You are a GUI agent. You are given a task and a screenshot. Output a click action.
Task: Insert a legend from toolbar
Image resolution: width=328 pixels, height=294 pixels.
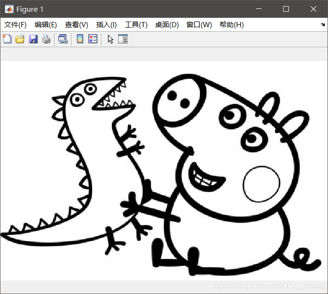click(93, 39)
